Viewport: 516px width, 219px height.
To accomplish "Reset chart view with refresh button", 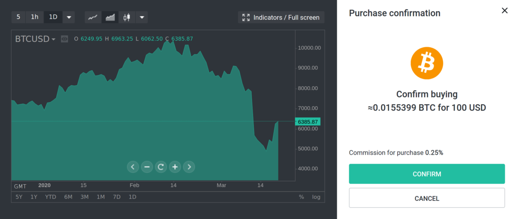I will click(x=161, y=167).
